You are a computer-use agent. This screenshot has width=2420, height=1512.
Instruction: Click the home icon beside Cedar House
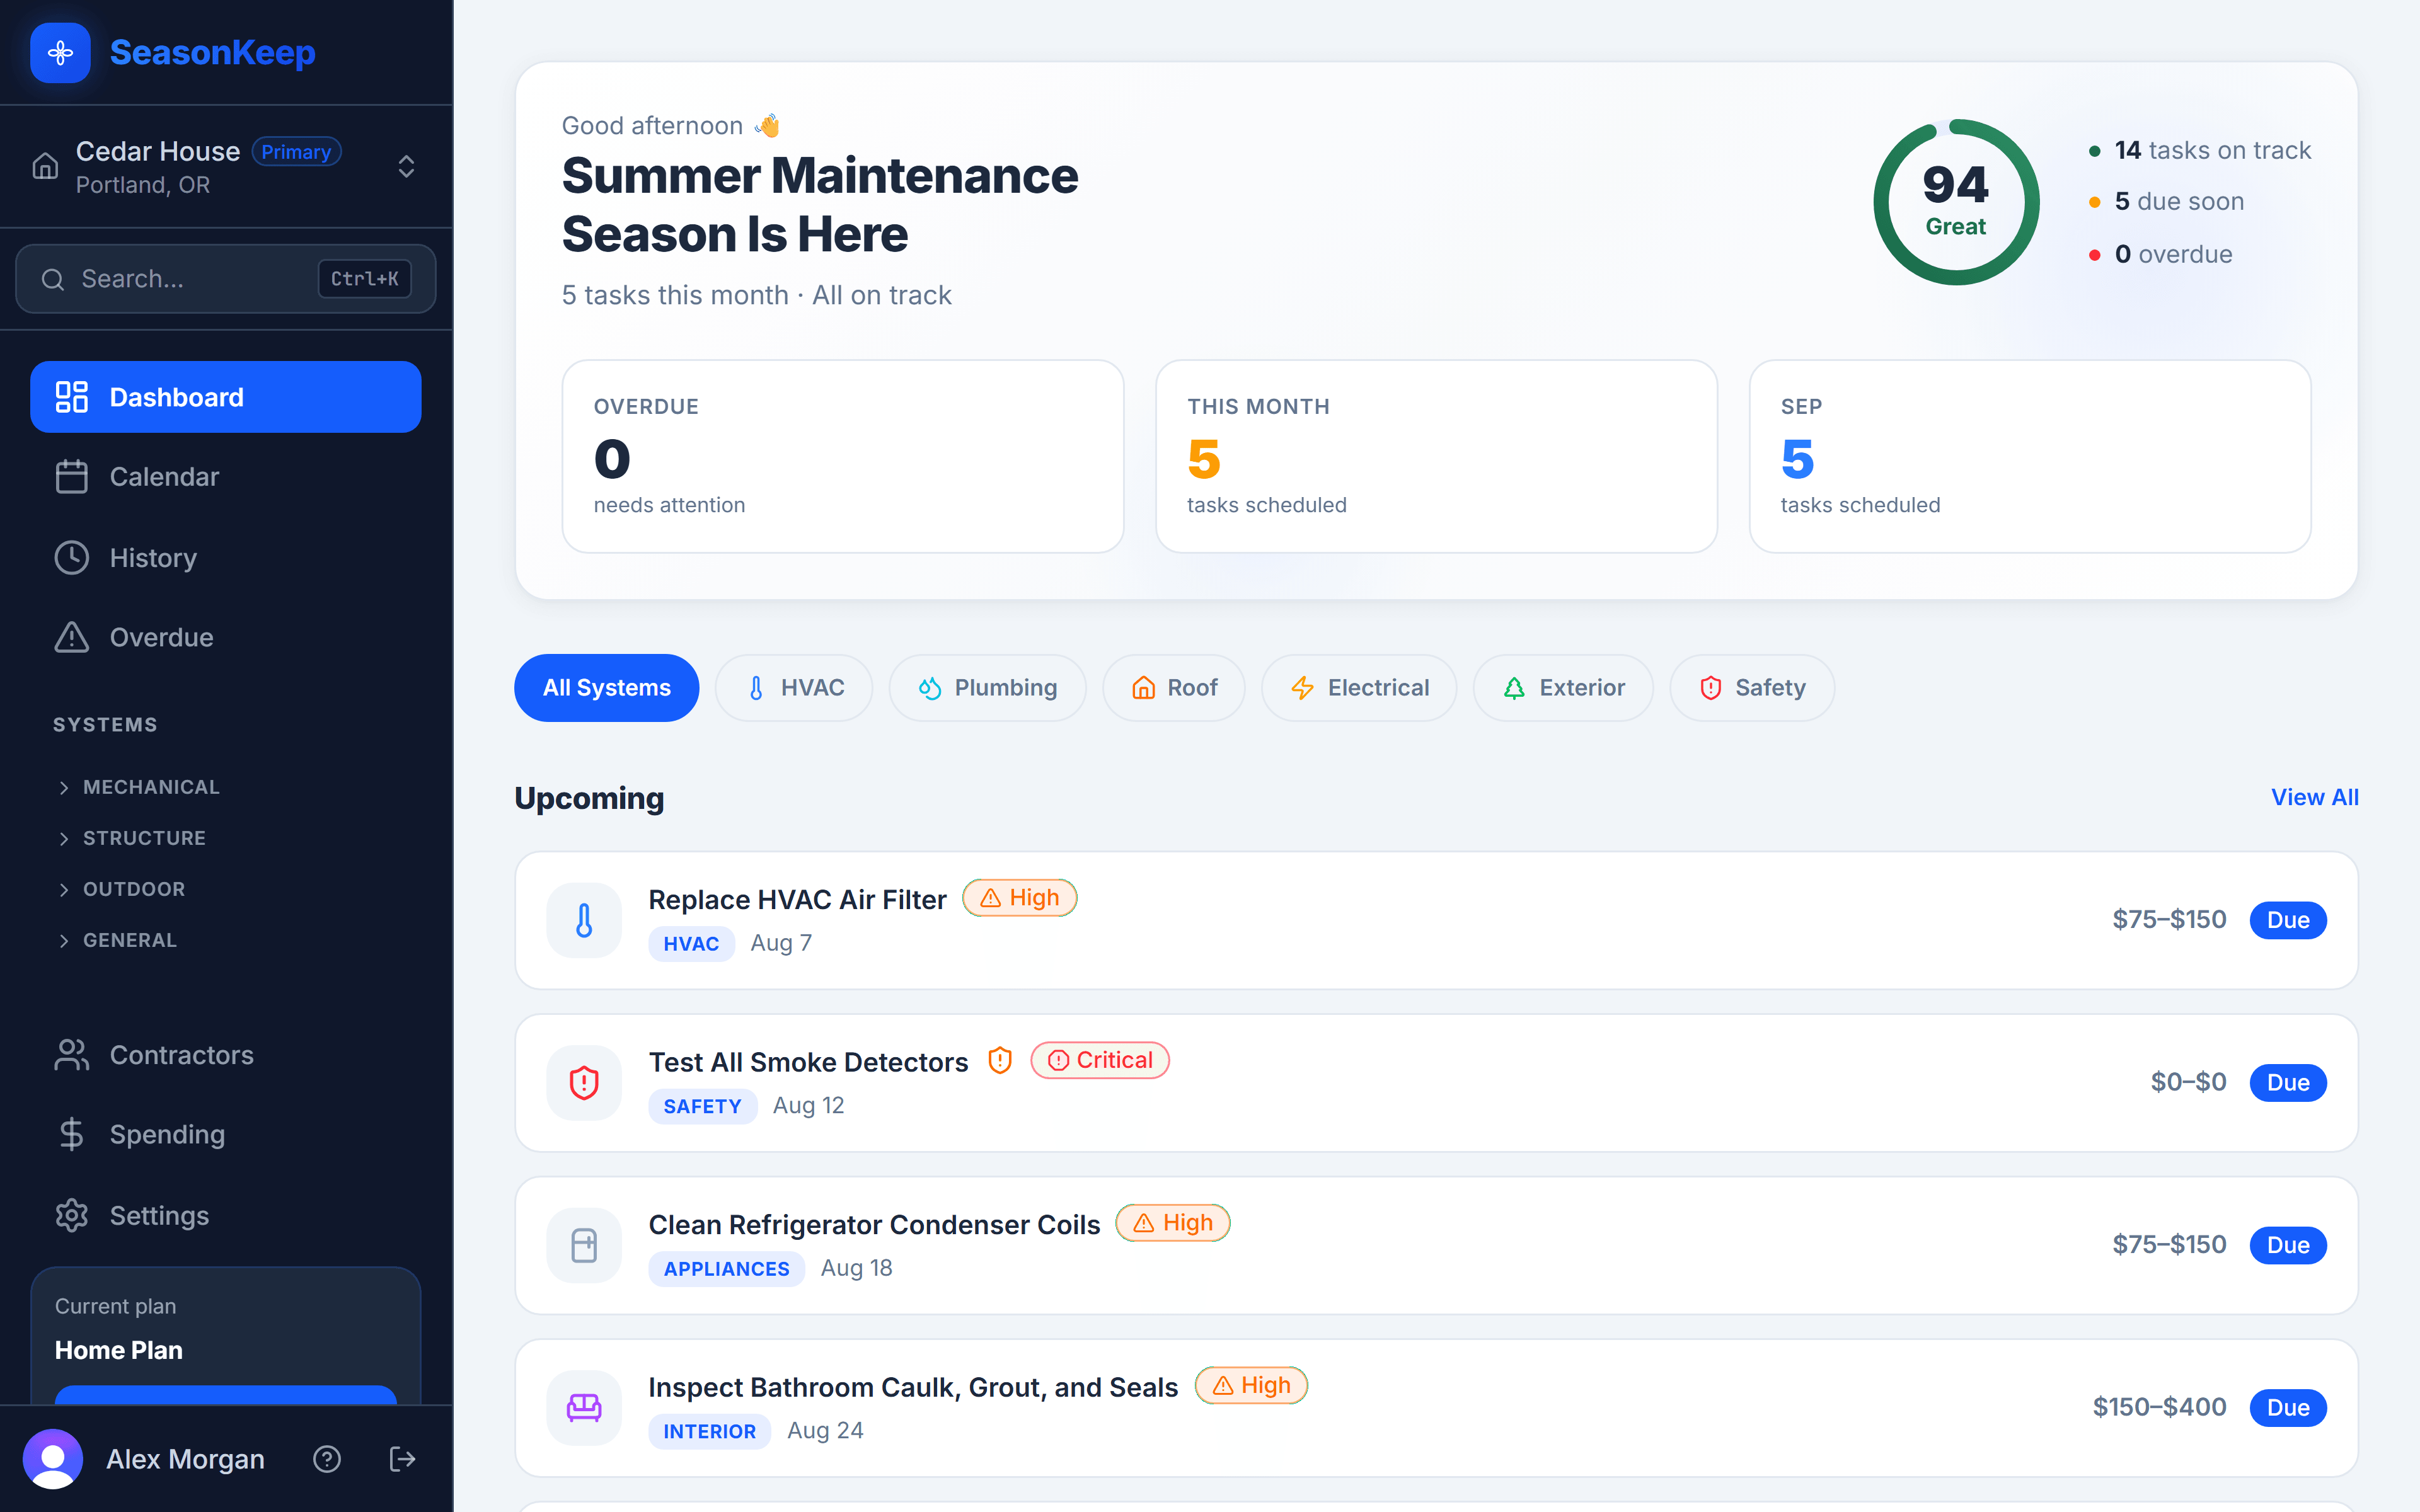point(45,166)
